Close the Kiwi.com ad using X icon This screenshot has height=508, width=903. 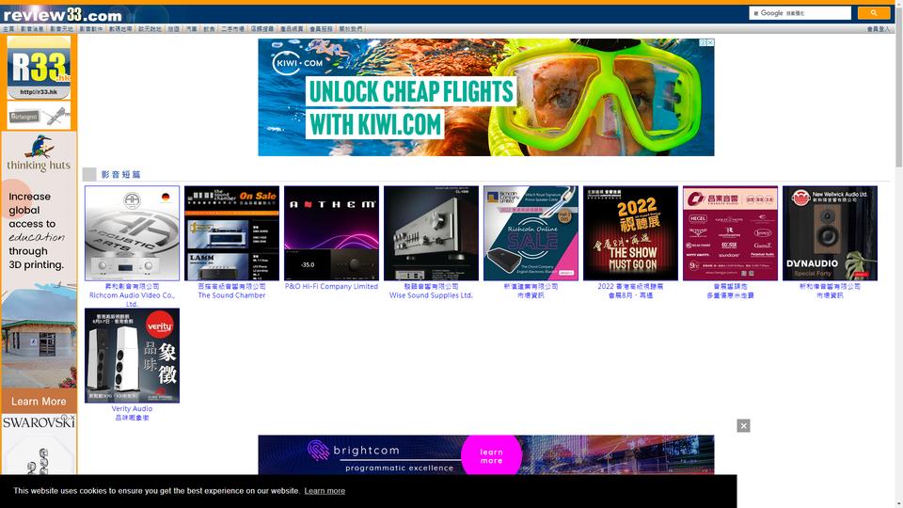tap(711, 42)
